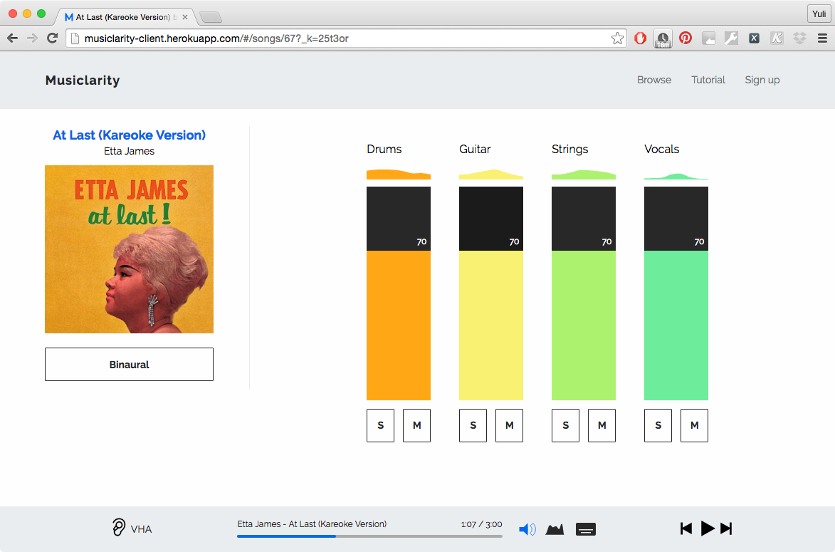Solo the Drums track
The image size is (835, 552).
pyautogui.click(x=380, y=425)
